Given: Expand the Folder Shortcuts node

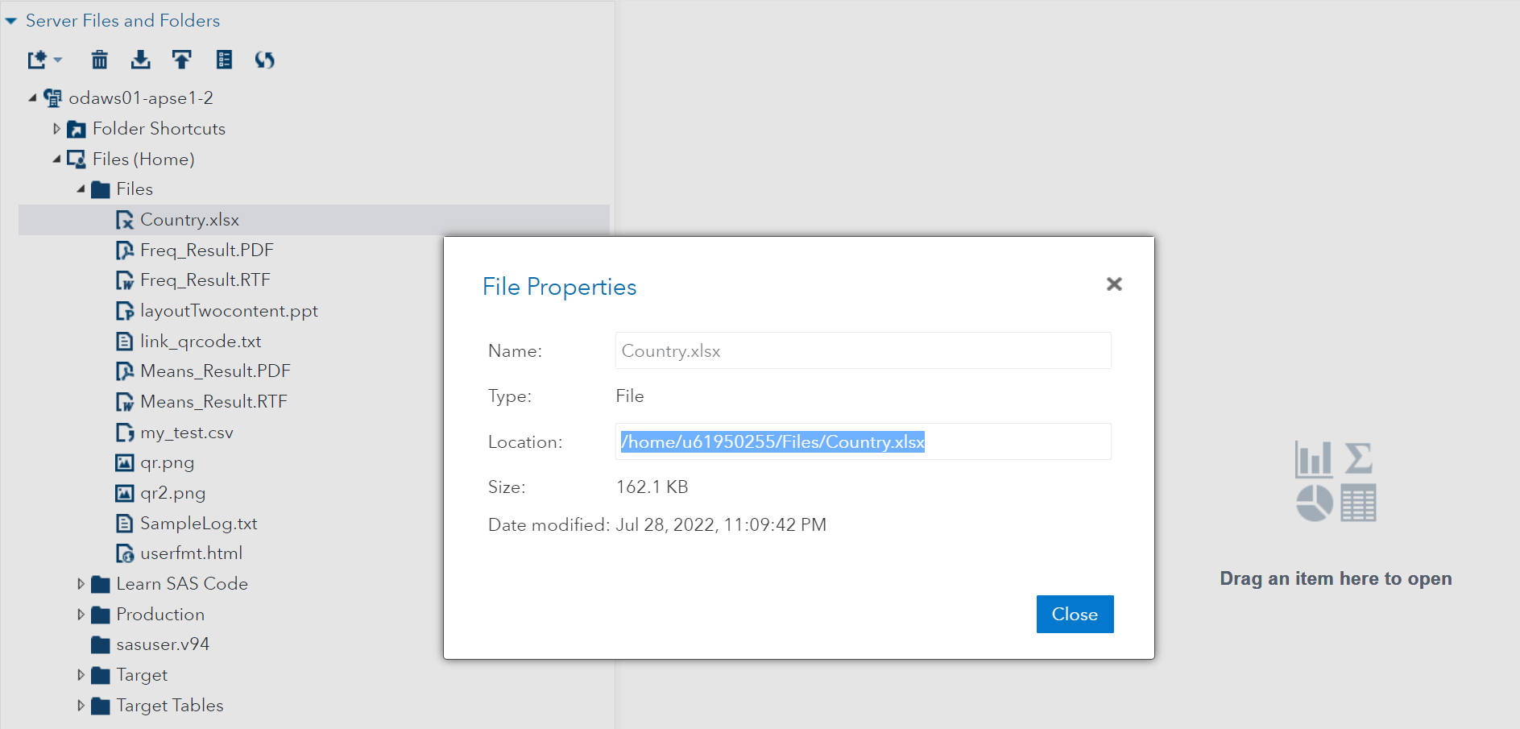Looking at the screenshot, I should 56,129.
